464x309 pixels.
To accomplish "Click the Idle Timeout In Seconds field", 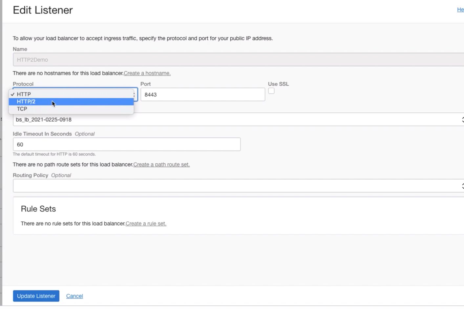I will click(x=127, y=144).
